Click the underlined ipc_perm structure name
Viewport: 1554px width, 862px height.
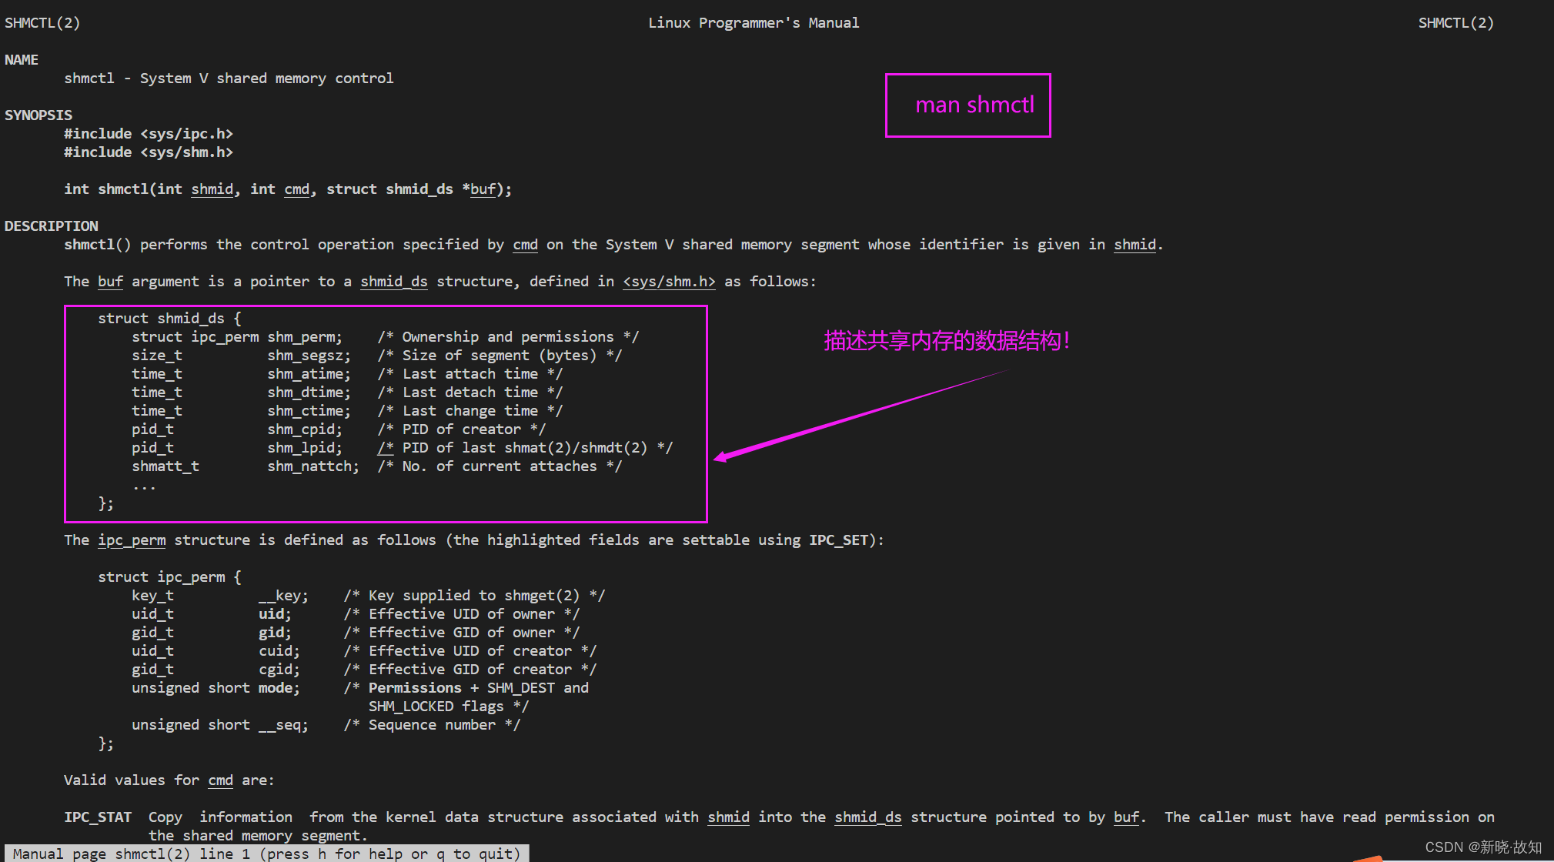(x=131, y=540)
